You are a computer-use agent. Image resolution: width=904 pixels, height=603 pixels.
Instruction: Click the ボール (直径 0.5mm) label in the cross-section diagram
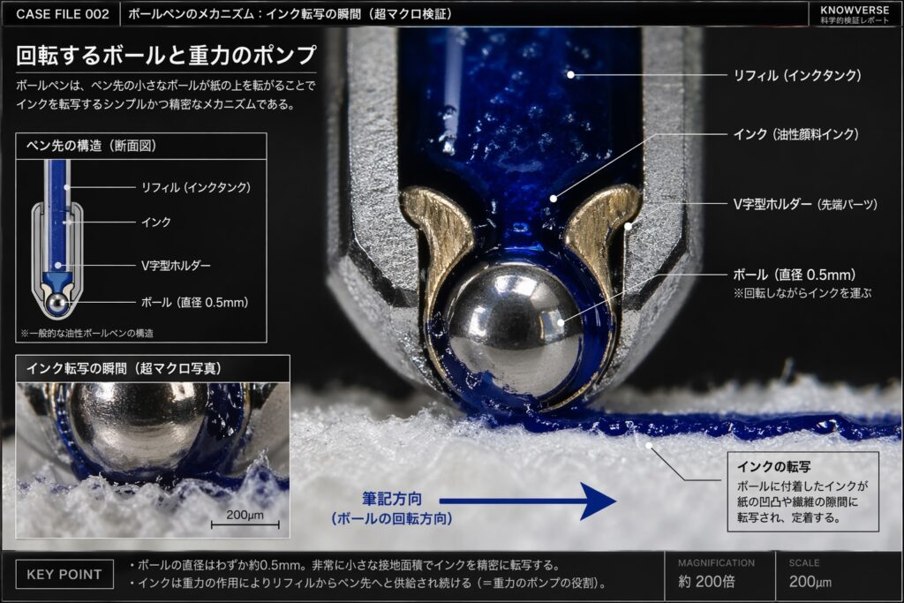194,302
